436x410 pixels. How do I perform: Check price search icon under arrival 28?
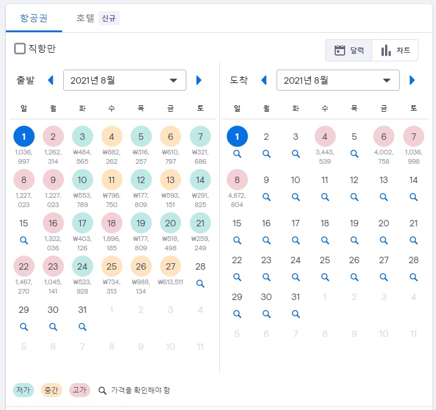tap(414, 277)
